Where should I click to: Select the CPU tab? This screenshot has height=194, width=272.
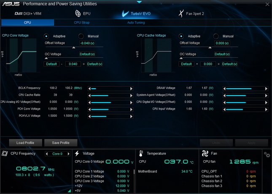tap(27, 22)
